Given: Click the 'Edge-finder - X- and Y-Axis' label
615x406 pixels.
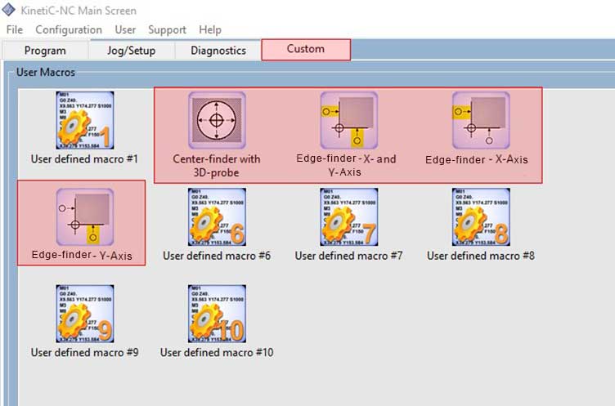Looking at the screenshot, I should 346,165.
